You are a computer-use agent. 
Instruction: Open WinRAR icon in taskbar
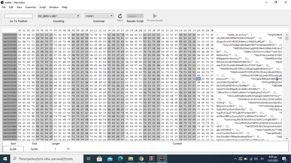[x=151, y=159]
